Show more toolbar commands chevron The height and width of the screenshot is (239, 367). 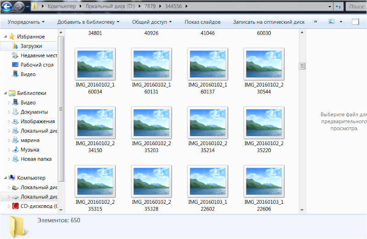click(316, 22)
